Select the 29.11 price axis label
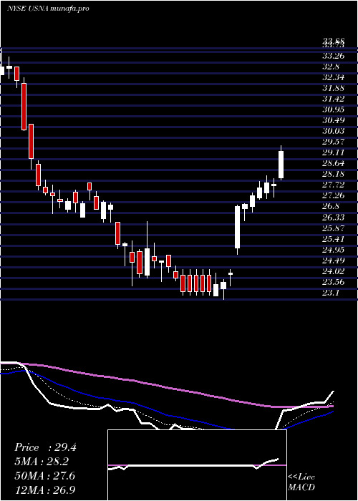Screen dimensions: 358x501 click(334, 152)
